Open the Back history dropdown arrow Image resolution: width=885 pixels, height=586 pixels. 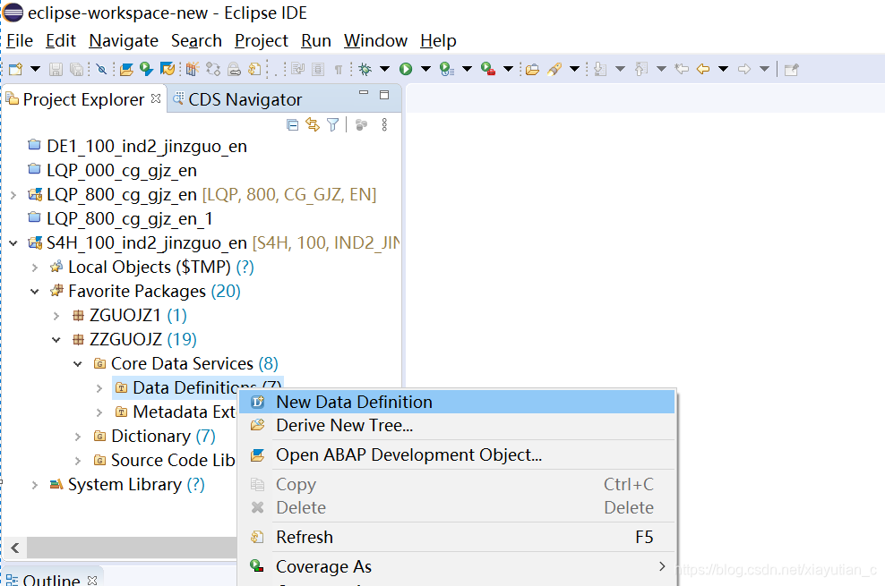point(723,69)
